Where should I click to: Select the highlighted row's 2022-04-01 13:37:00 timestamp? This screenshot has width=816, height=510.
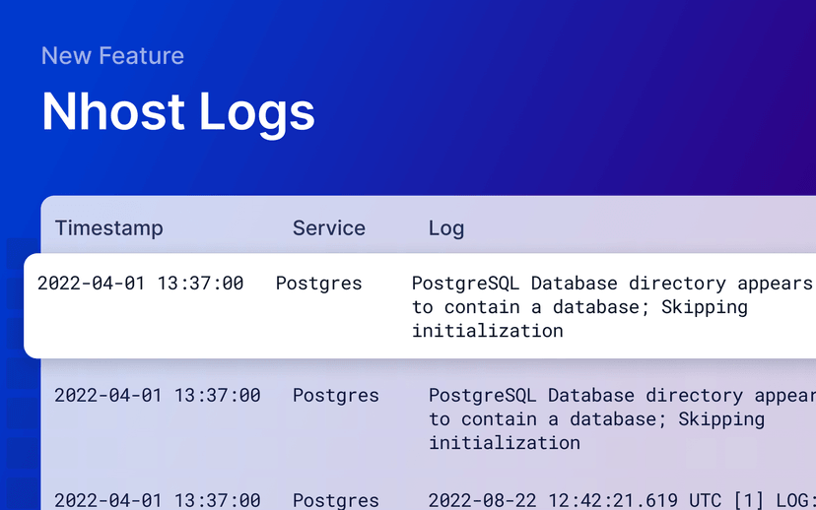point(141,284)
